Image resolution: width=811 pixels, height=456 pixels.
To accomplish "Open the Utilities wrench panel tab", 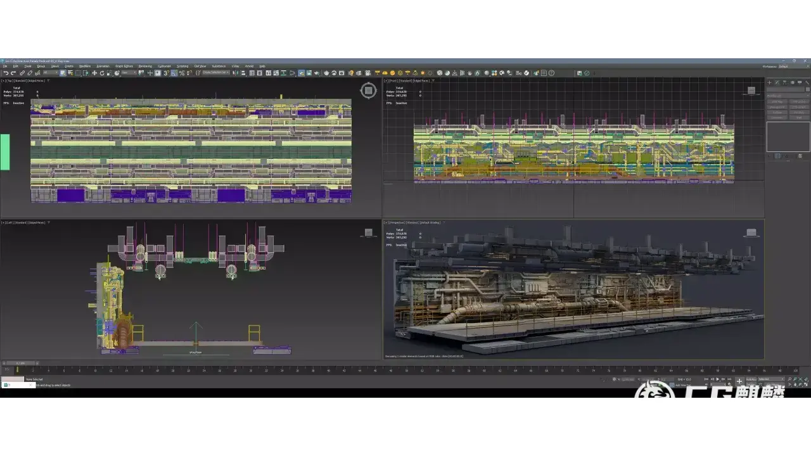I will click(x=805, y=82).
